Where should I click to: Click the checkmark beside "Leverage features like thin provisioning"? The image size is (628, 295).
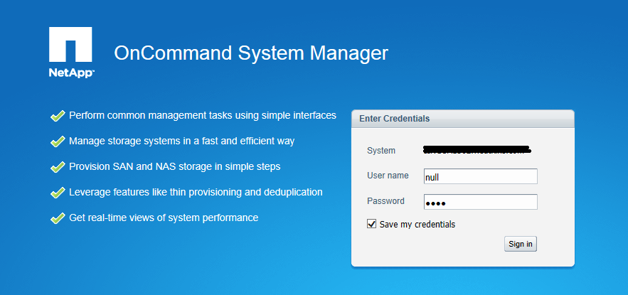click(58, 193)
